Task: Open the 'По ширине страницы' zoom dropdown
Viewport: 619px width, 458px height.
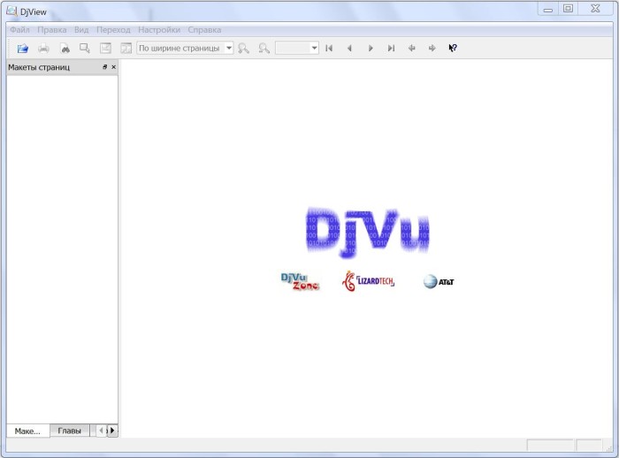Action: point(185,48)
